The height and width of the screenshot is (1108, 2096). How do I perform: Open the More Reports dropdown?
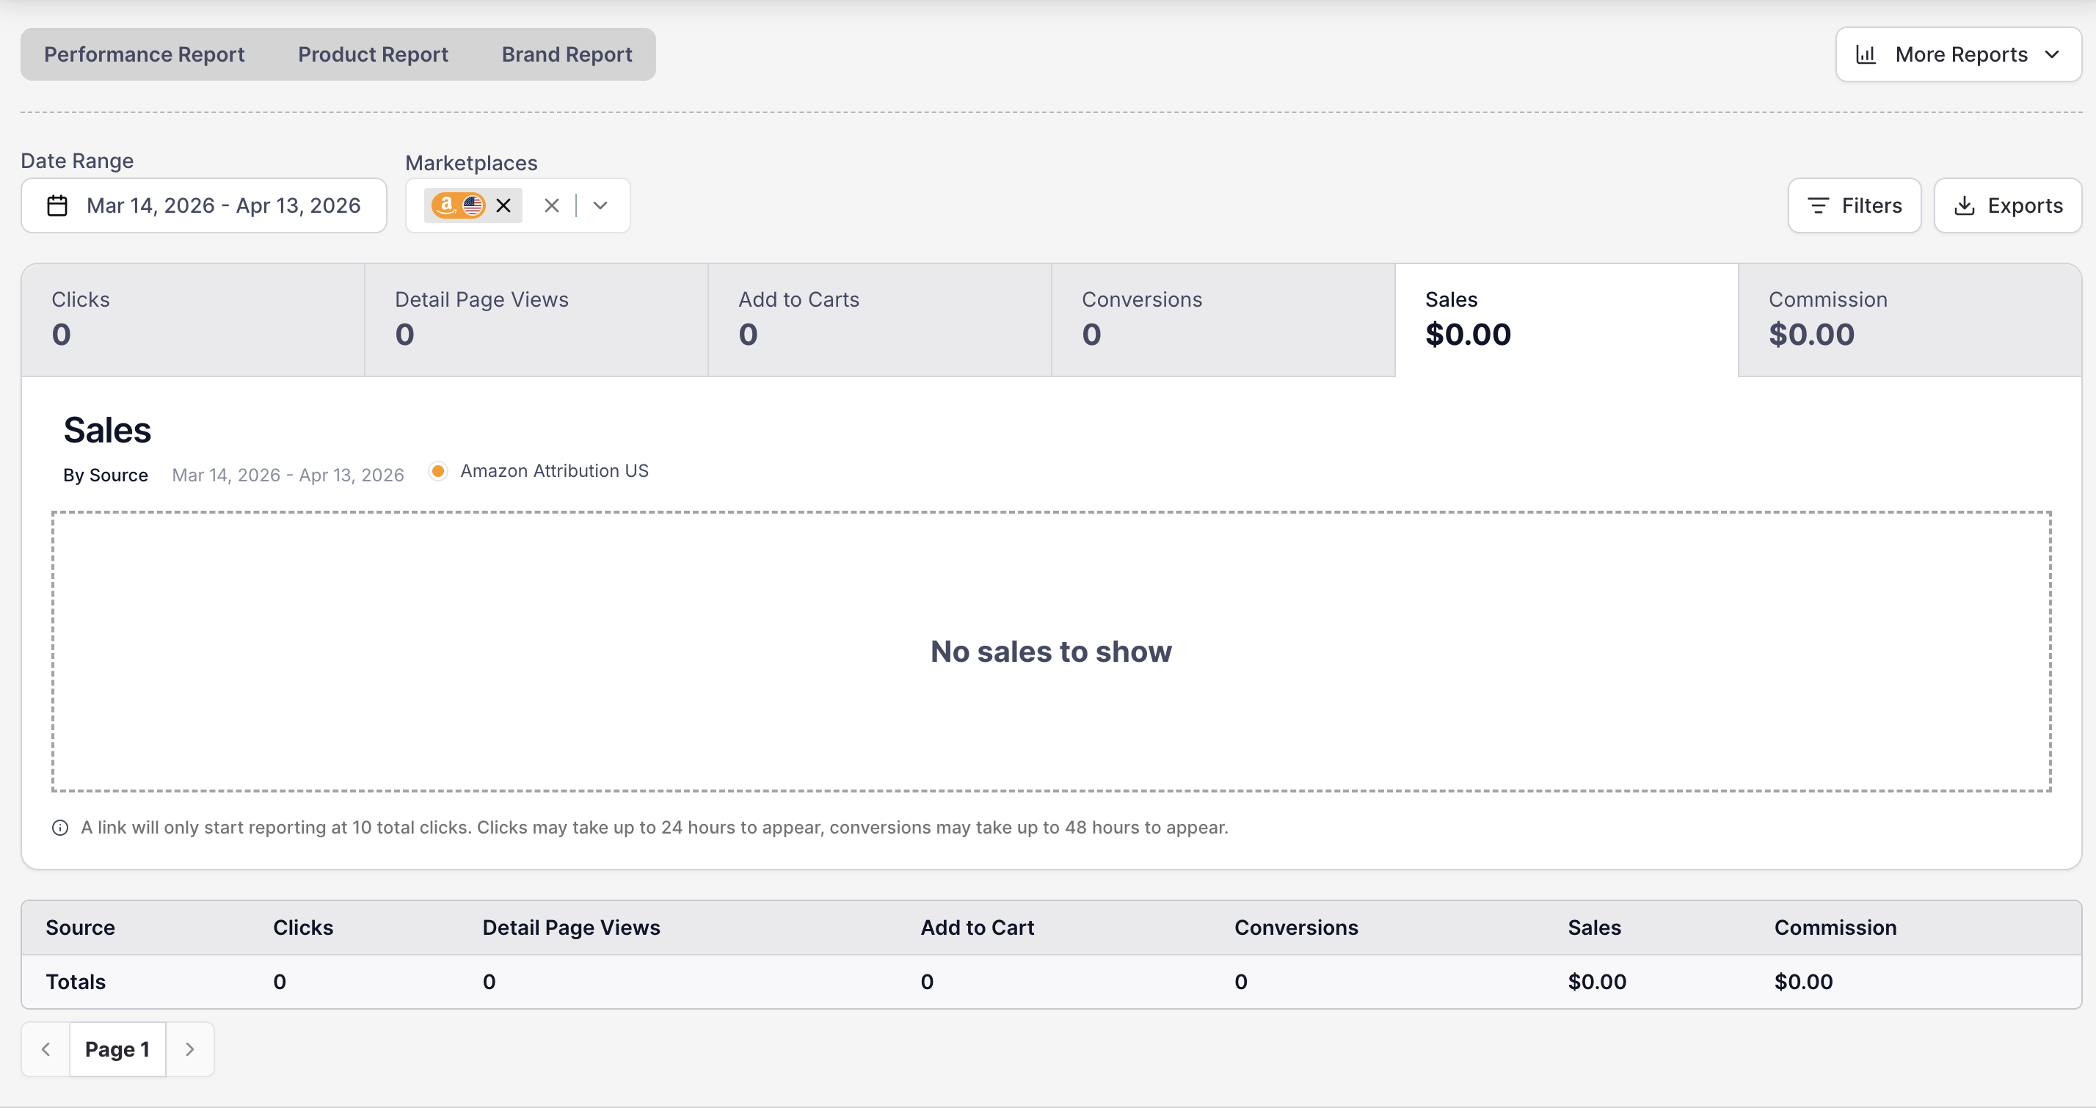[1958, 54]
